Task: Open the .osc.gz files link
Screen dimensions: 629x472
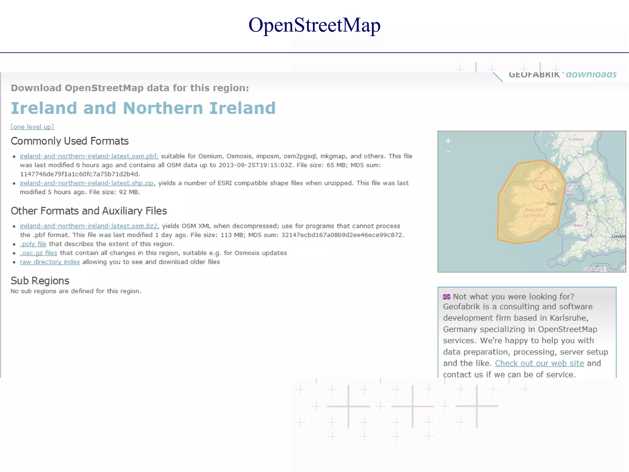Action: [39, 253]
